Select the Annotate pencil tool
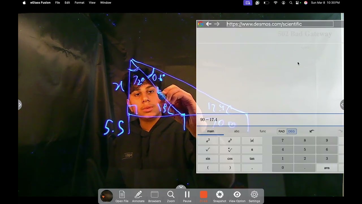The height and width of the screenshot is (204, 362). [138, 196]
